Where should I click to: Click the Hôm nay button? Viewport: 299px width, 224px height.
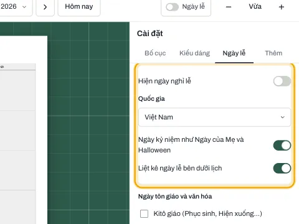click(x=79, y=7)
